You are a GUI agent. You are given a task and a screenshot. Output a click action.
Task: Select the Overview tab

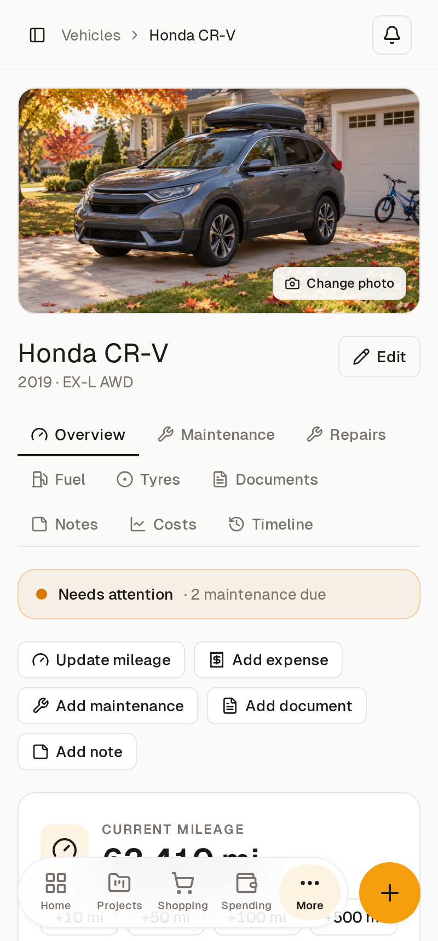(78, 434)
